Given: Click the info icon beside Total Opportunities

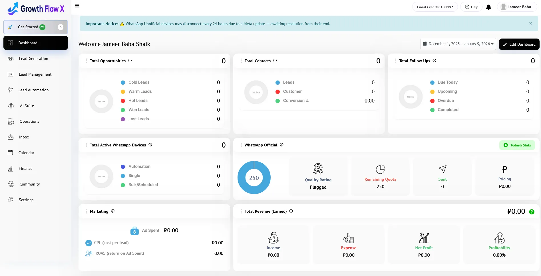Looking at the screenshot, I should [130, 61].
